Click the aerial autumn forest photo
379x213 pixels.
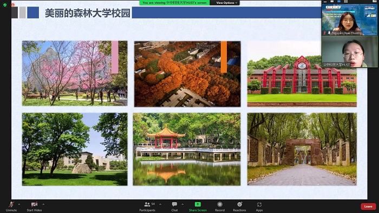coord(187,74)
